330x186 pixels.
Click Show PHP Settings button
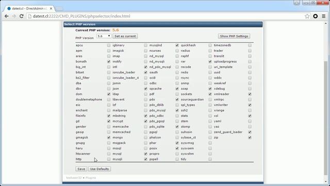[x=234, y=36]
